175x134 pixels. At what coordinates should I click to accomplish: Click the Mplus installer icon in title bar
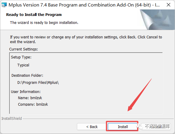pyautogui.click(x=4, y=5)
